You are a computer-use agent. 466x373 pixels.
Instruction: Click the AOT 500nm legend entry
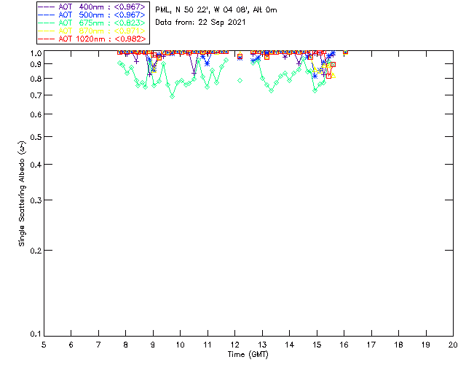coord(92,15)
